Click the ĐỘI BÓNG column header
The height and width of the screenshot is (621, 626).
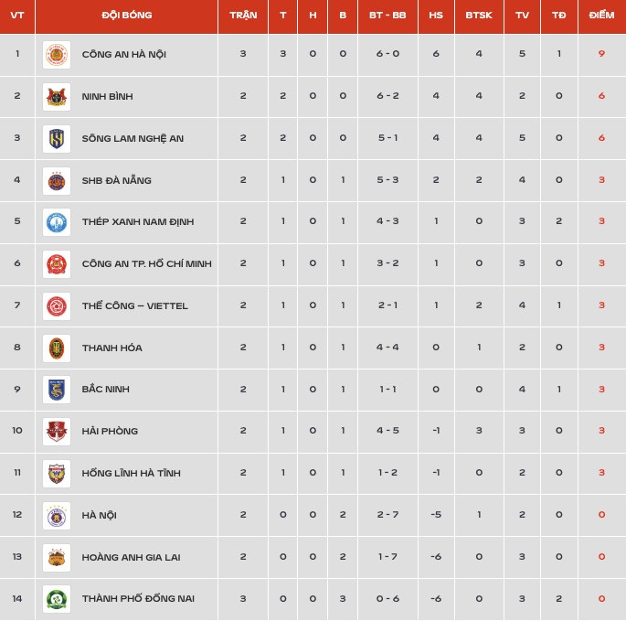point(127,16)
